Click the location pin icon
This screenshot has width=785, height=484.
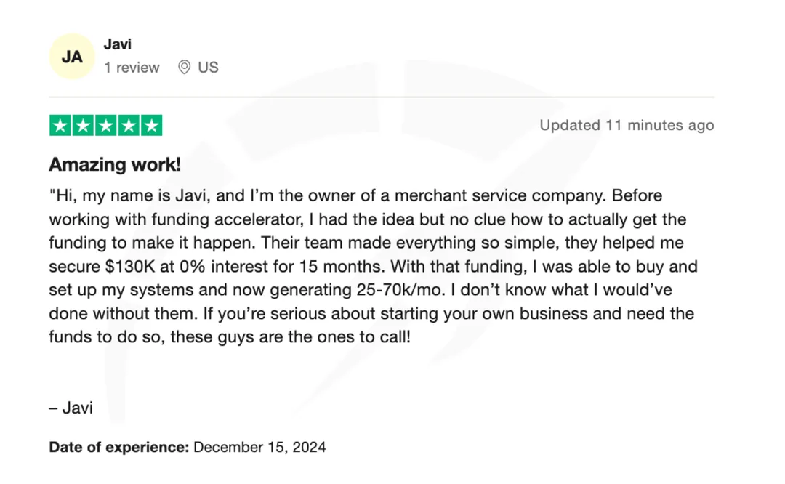point(185,68)
